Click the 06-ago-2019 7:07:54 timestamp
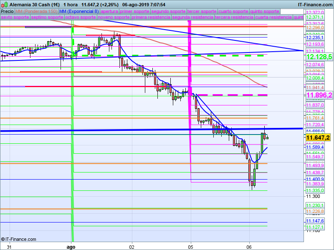Screen dimensions: 334x250 pos(144,5)
